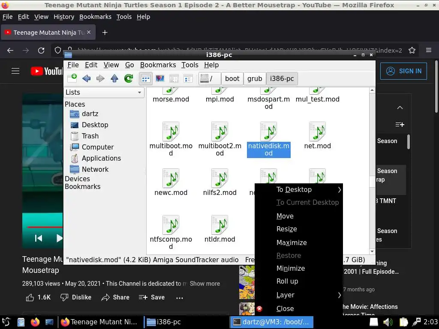Click the new folder/tab icon in file manager toolbar
This screenshot has height=329, width=439.
72,78
